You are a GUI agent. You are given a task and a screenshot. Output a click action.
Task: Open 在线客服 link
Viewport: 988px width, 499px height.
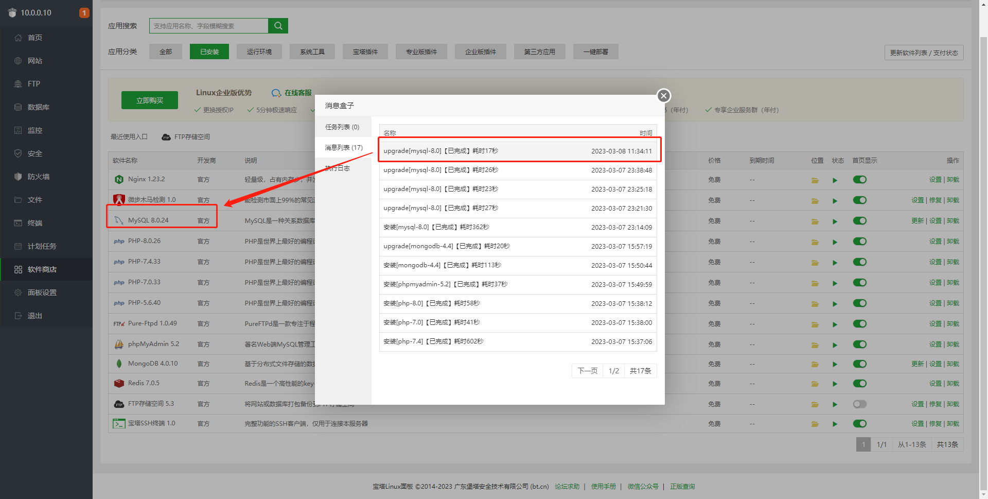(x=292, y=93)
